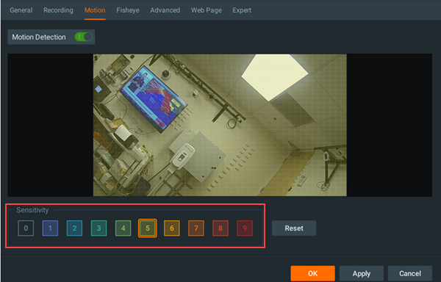441x282 pixels.
Task: Choose sensitivity level 1
Action: coord(50,228)
